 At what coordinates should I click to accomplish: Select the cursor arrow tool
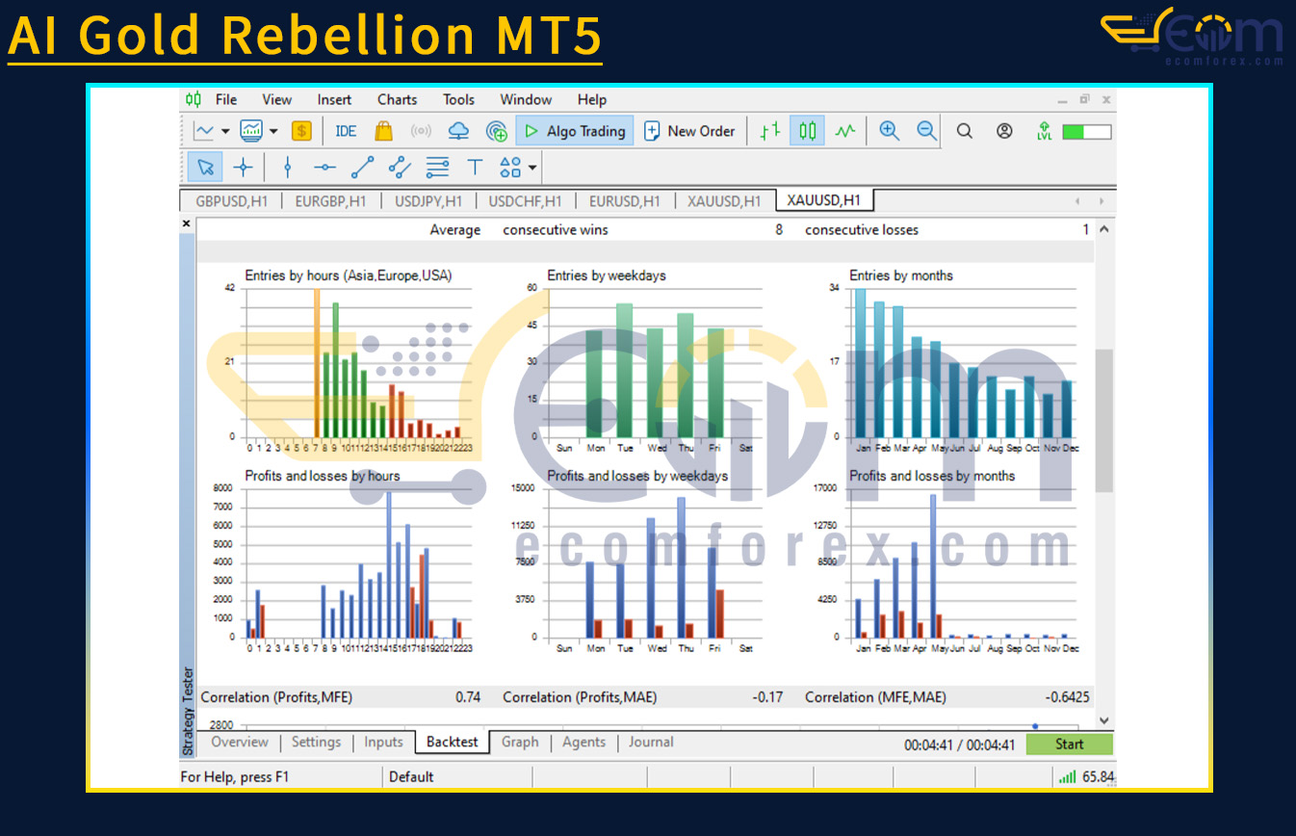pyautogui.click(x=205, y=167)
